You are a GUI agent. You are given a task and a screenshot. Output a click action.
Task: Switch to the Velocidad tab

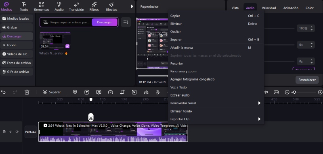269,8
